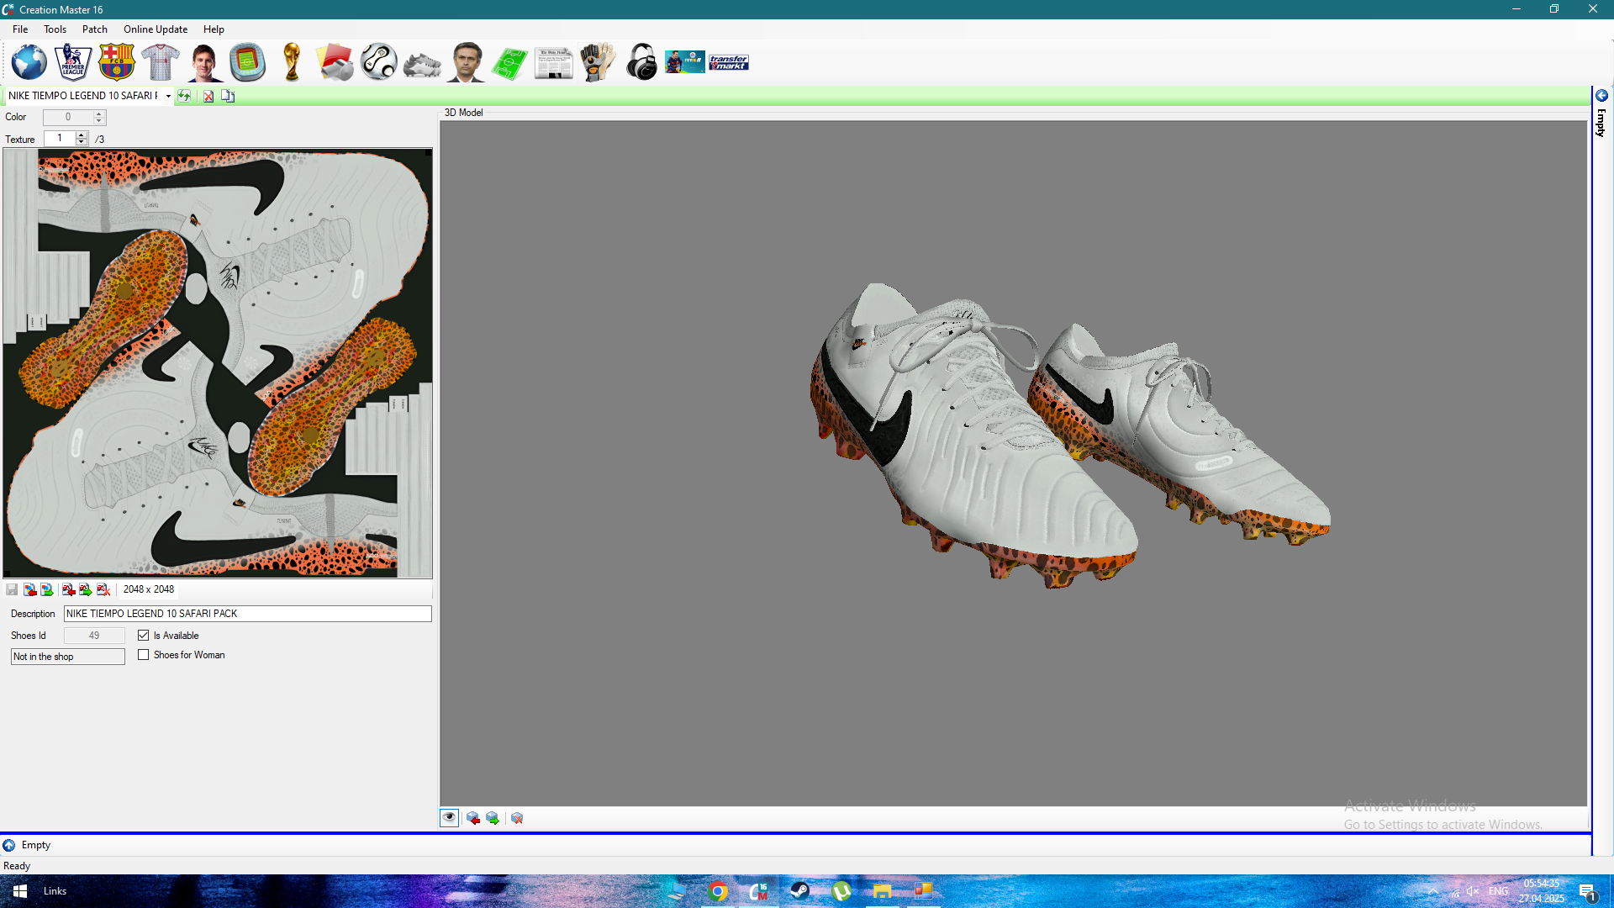Open the Help menu
This screenshot has height=908, width=1614.
[214, 29]
